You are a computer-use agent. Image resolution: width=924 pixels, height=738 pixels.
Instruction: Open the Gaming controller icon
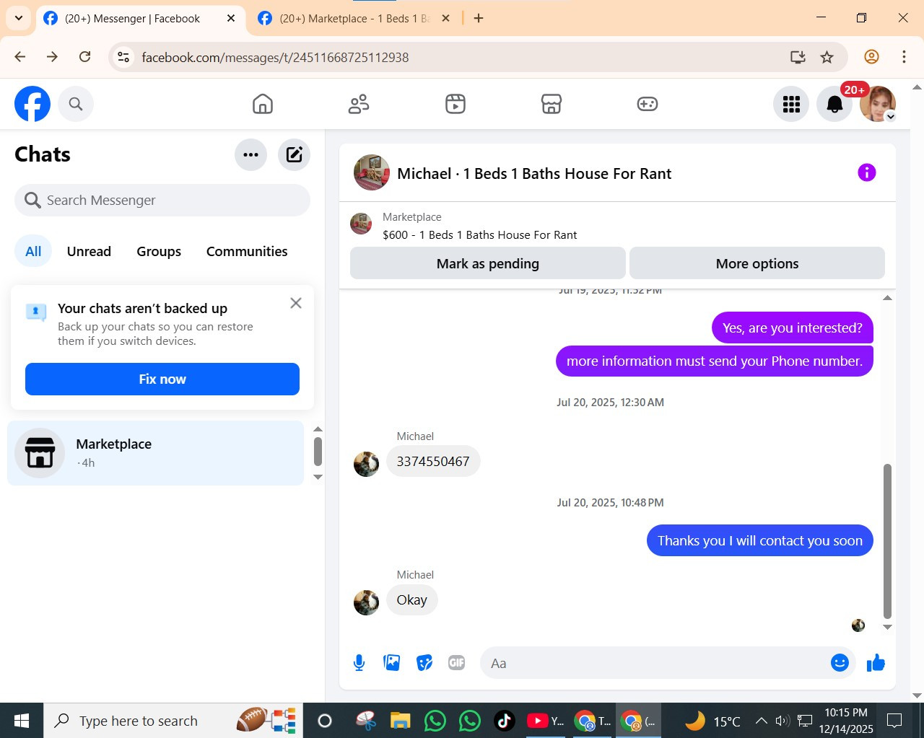[648, 104]
